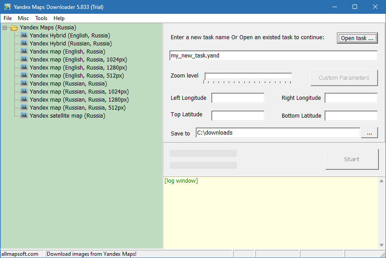The image size is (386, 258).
Task: Click the log window scroll down arrow
Action: [382, 245]
